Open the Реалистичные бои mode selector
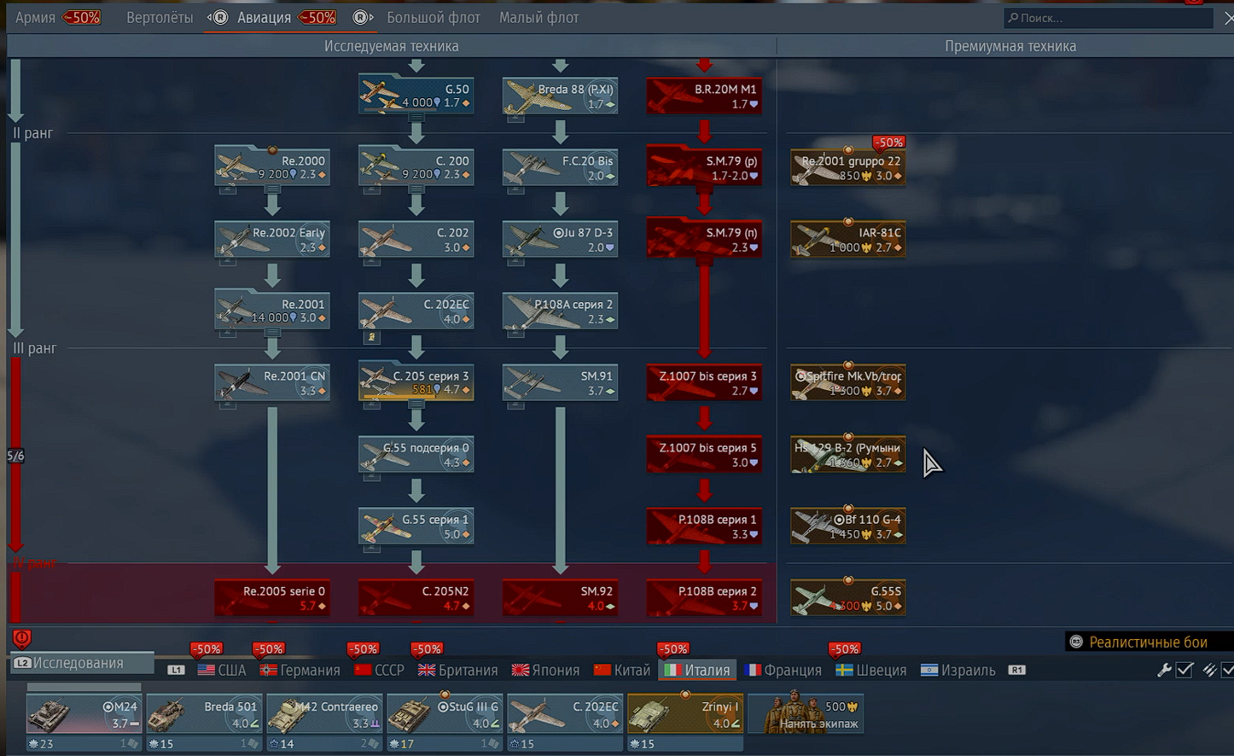The width and height of the screenshot is (1234, 756). click(x=1149, y=642)
